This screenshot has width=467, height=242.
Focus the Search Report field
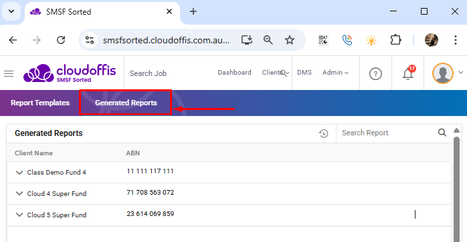[x=387, y=133]
